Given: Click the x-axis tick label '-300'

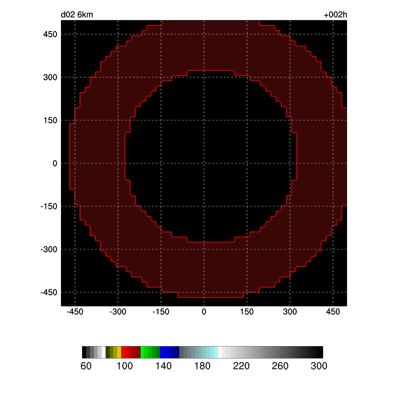Looking at the screenshot, I should point(118,312).
